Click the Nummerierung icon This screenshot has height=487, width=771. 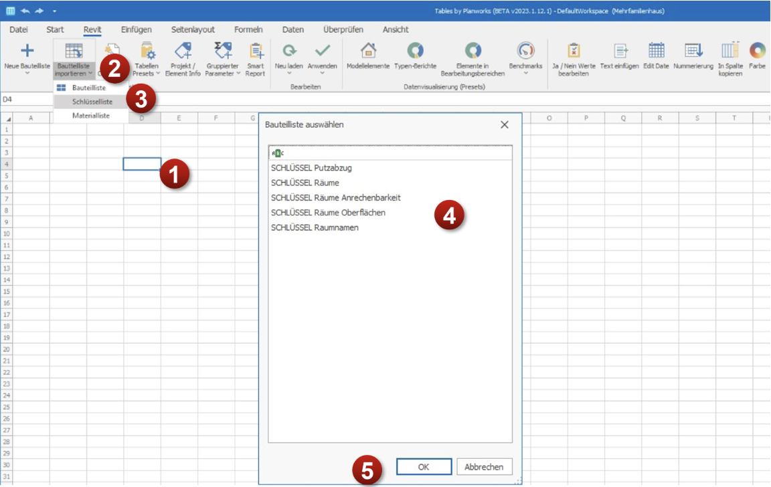click(693, 50)
